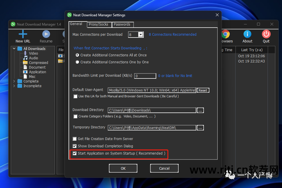
Task: Click '0 or blank for No limit' hint
Action: point(175,76)
